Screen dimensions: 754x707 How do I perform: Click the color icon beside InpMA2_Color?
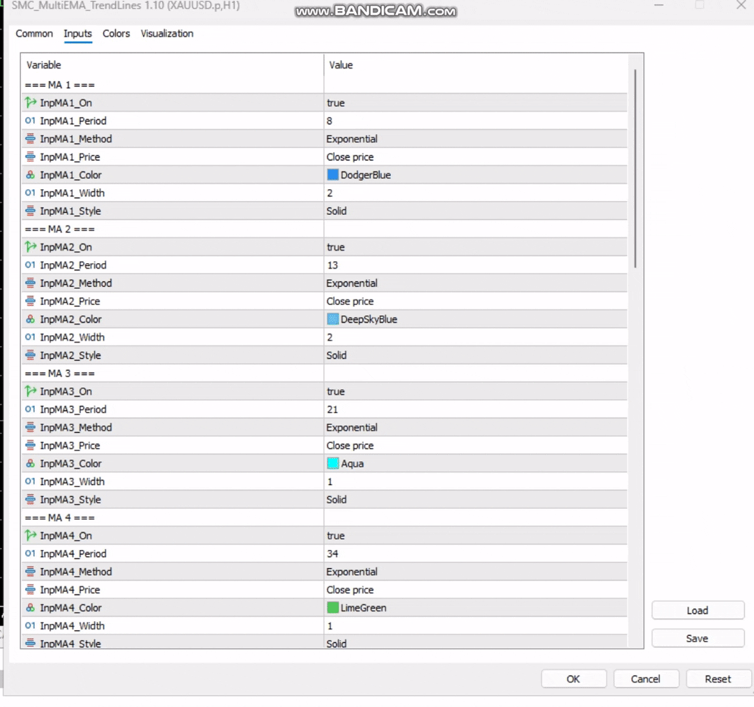tap(30, 319)
